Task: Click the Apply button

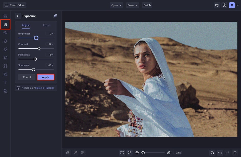Action: pyautogui.click(x=45, y=77)
